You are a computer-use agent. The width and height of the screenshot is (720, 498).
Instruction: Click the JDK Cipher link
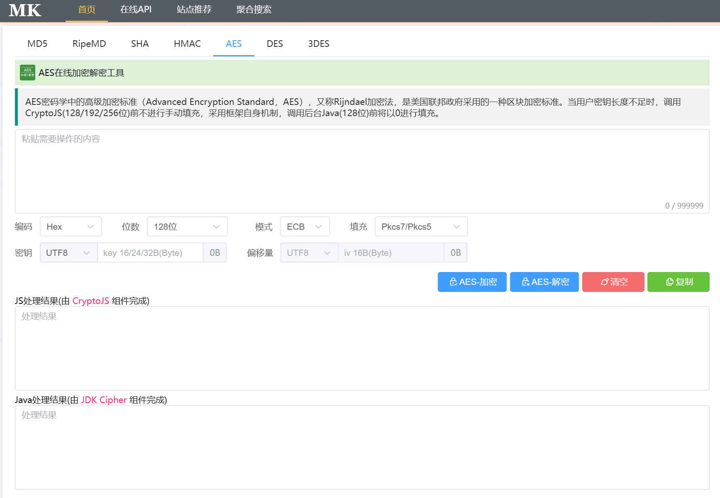click(x=104, y=400)
